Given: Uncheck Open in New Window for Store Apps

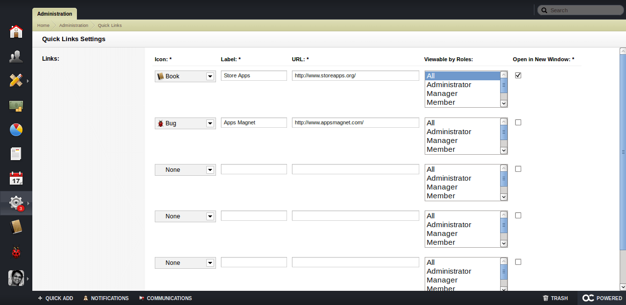Looking at the screenshot, I should click(x=518, y=75).
